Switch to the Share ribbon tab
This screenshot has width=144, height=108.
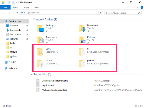(26, 7)
